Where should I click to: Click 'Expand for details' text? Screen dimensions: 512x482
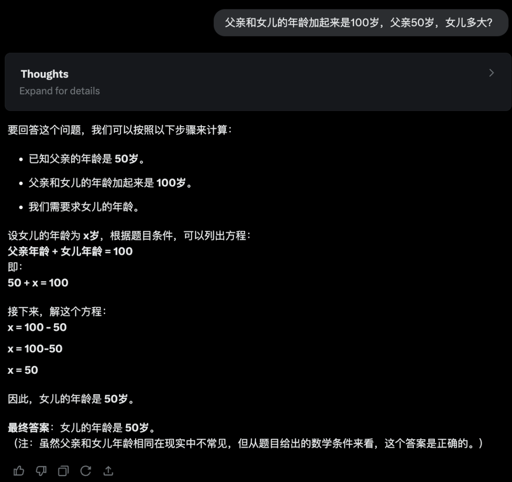coord(59,91)
